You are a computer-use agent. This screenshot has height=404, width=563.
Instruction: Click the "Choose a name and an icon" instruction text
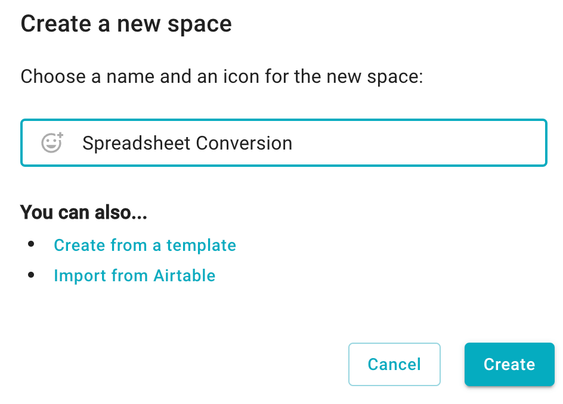tap(221, 77)
